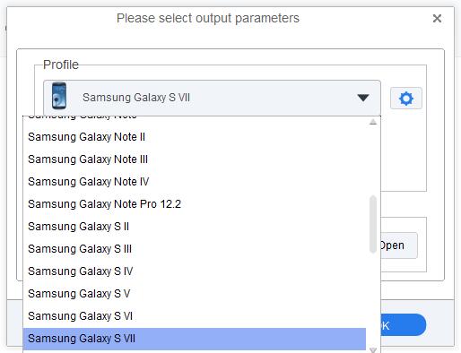461x353 pixels.
Task: Pick Samsung Galaxy S V
Action: coord(195,294)
